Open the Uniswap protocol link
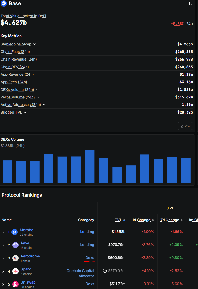 [28, 282]
